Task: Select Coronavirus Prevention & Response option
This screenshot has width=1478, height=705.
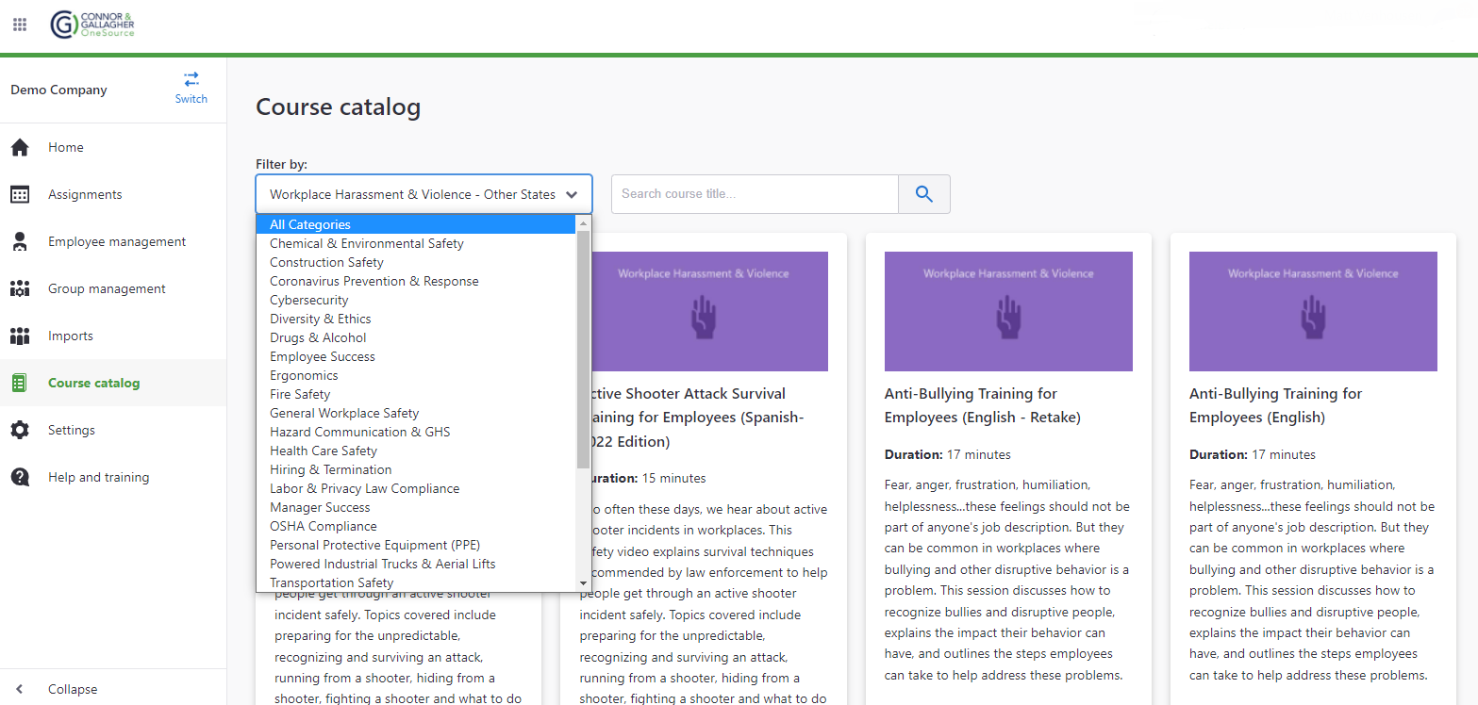Action: coord(416,281)
